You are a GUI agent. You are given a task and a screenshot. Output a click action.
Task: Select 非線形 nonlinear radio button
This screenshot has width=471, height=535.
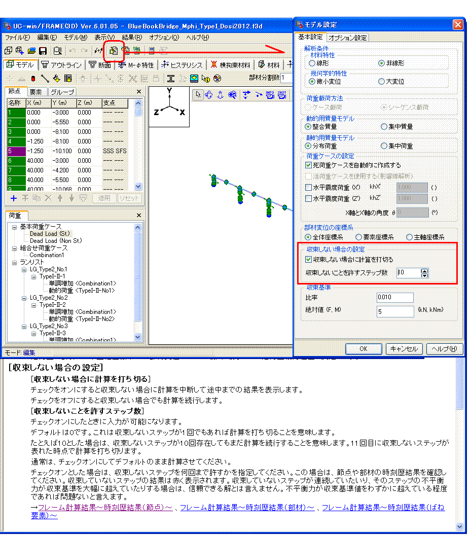[381, 63]
